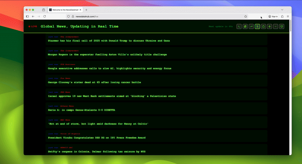Screen dimensions: 302x164
Task: Click the Voice of Nigeria source label
Action: 70,134
